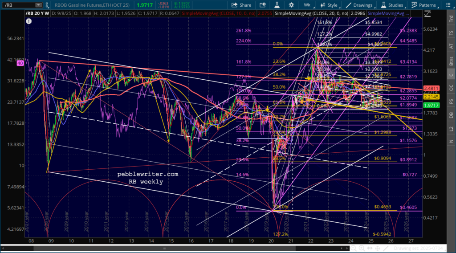This screenshot has width=456, height=253.
Task: Click the 261.8% Fibonacci percentage label
Action: (244, 31)
